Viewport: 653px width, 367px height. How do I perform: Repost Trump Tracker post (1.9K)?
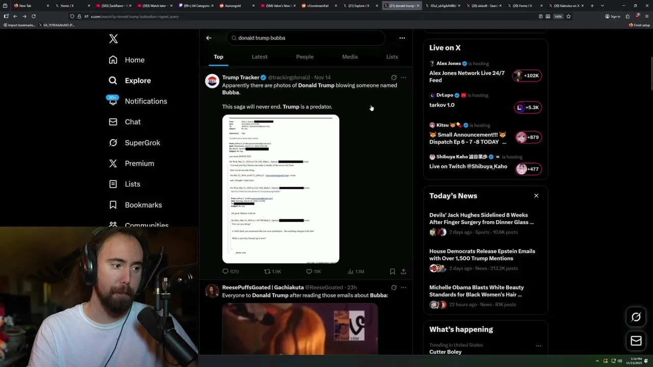tap(272, 272)
